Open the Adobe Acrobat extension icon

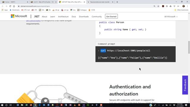163,6
